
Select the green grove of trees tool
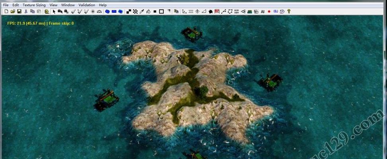coord(249,12)
